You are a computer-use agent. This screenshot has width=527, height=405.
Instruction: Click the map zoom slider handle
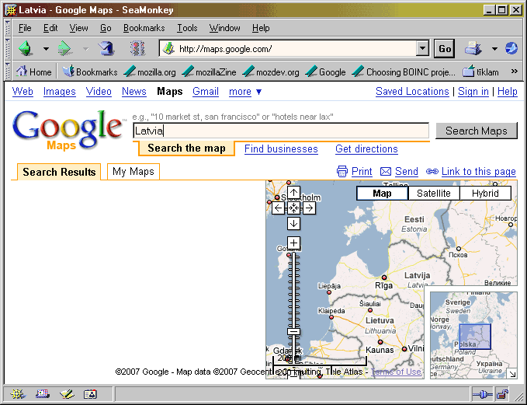point(293,332)
